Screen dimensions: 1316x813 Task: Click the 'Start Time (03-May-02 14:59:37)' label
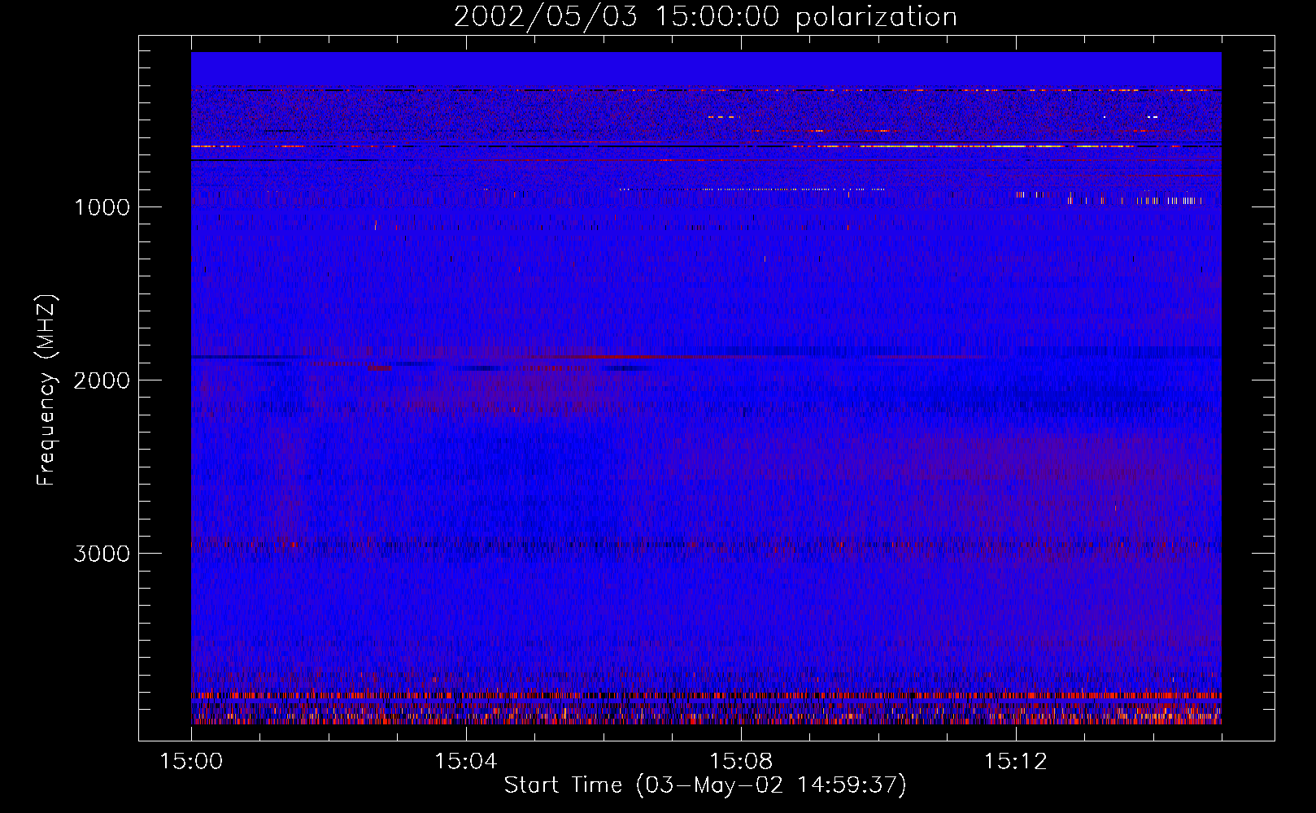(x=705, y=785)
